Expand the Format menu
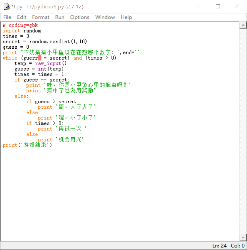Image resolution: width=247 pixels, height=250 pixels. 40,17
